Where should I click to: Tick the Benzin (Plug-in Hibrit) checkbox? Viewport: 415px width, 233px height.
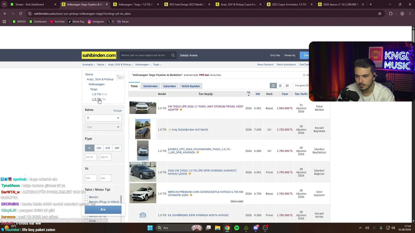tap(87, 202)
